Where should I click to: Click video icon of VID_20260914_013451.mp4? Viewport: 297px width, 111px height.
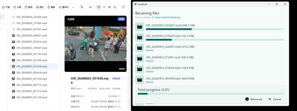(140, 59)
